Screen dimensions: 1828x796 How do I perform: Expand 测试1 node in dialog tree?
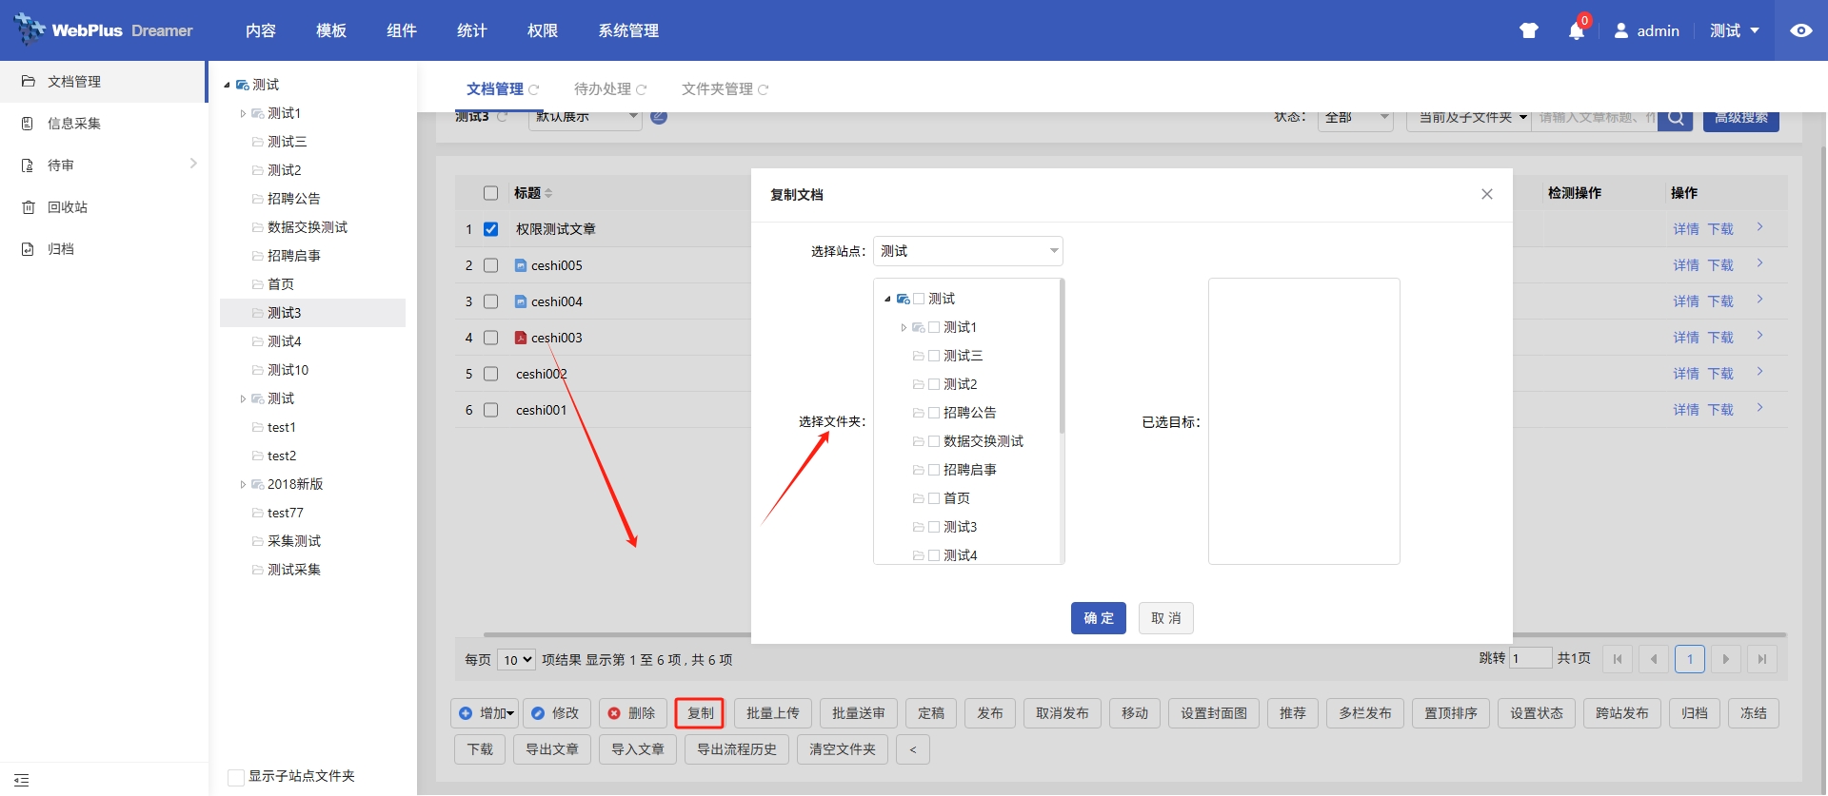pyautogui.click(x=904, y=327)
